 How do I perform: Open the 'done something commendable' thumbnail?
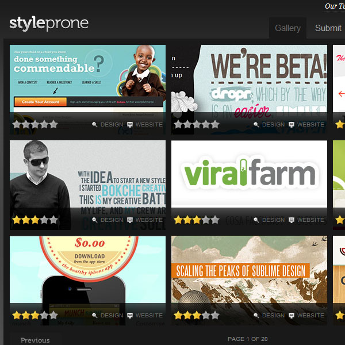87,90
